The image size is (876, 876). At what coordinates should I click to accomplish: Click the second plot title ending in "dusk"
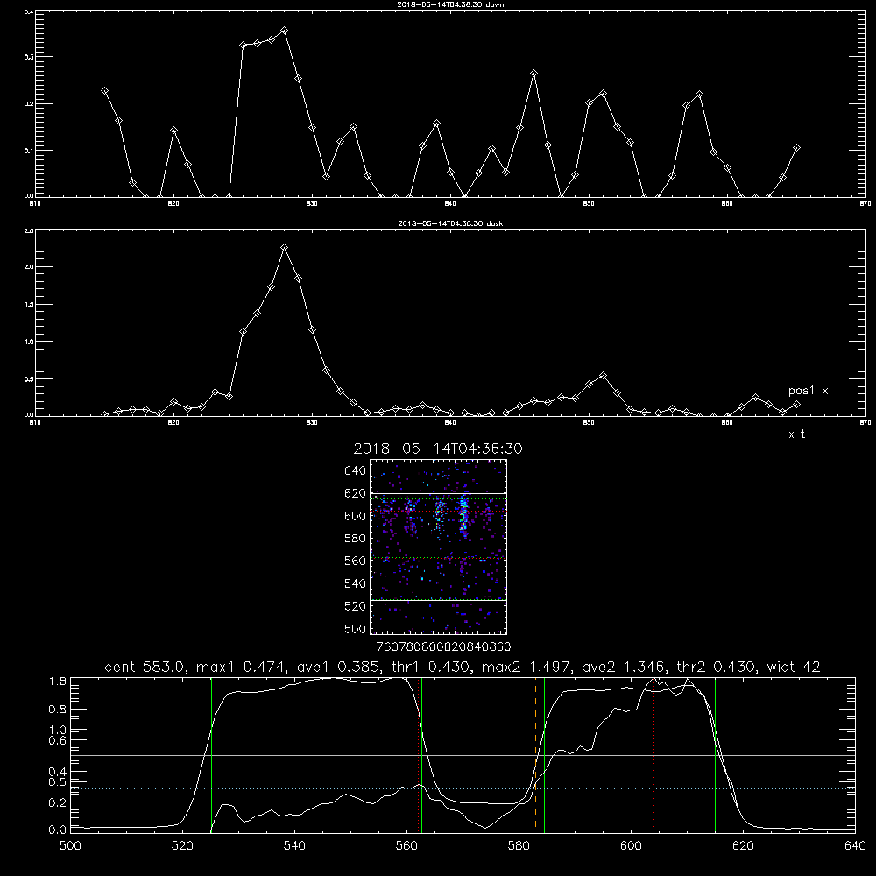click(x=450, y=223)
